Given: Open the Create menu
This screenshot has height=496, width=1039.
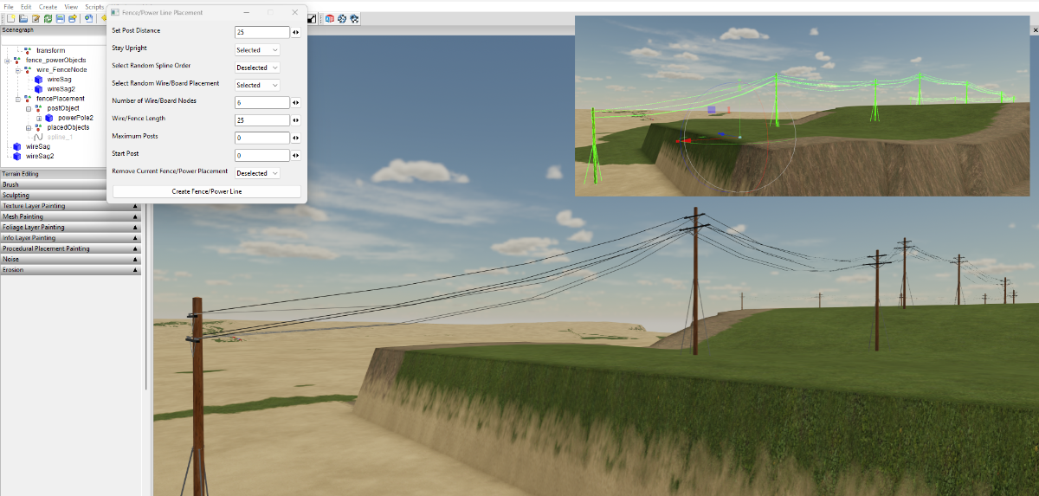Looking at the screenshot, I should click(x=48, y=7).
